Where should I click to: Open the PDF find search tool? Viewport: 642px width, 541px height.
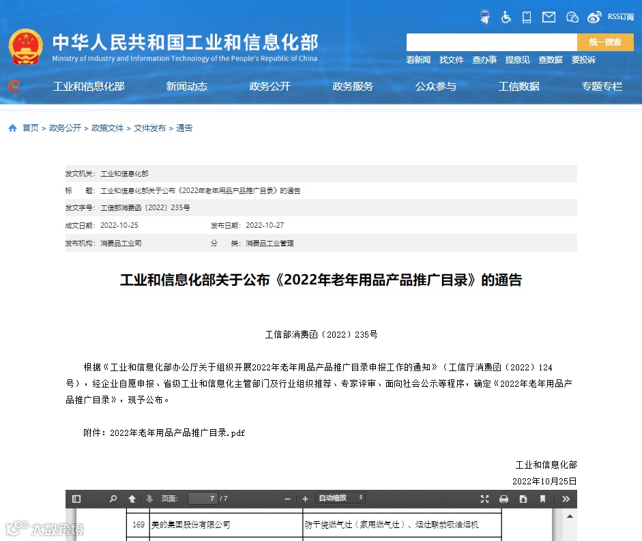tap(113, 499)
